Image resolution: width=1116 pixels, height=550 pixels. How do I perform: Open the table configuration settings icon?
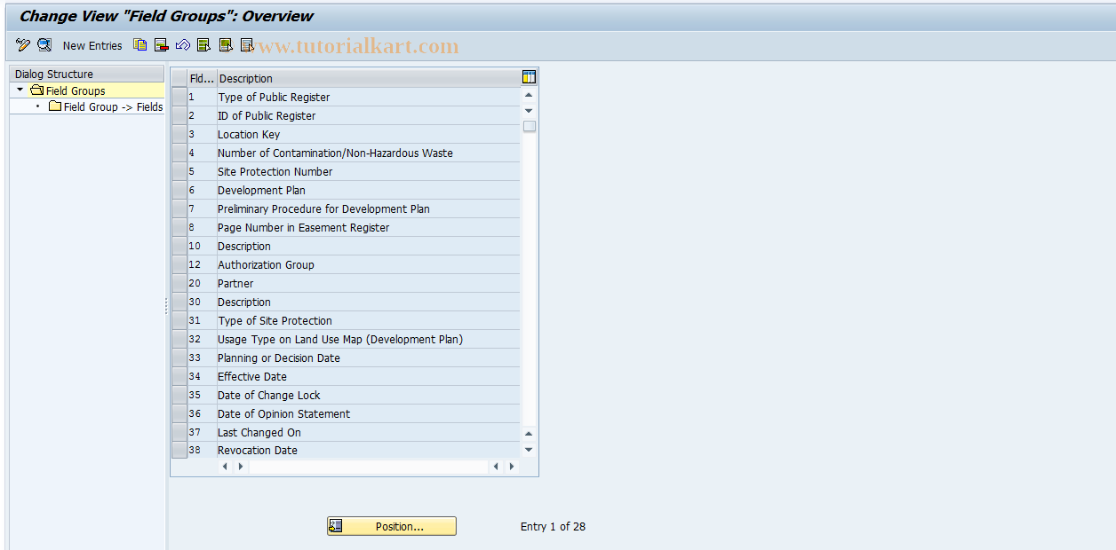point(529,77)
